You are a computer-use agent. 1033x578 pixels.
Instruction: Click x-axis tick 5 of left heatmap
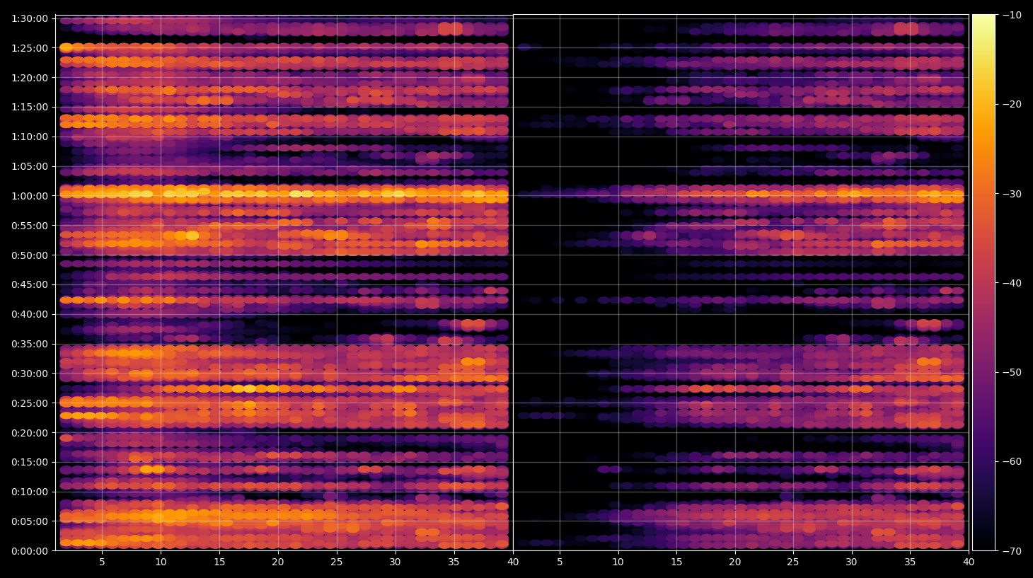coord(102,562)
